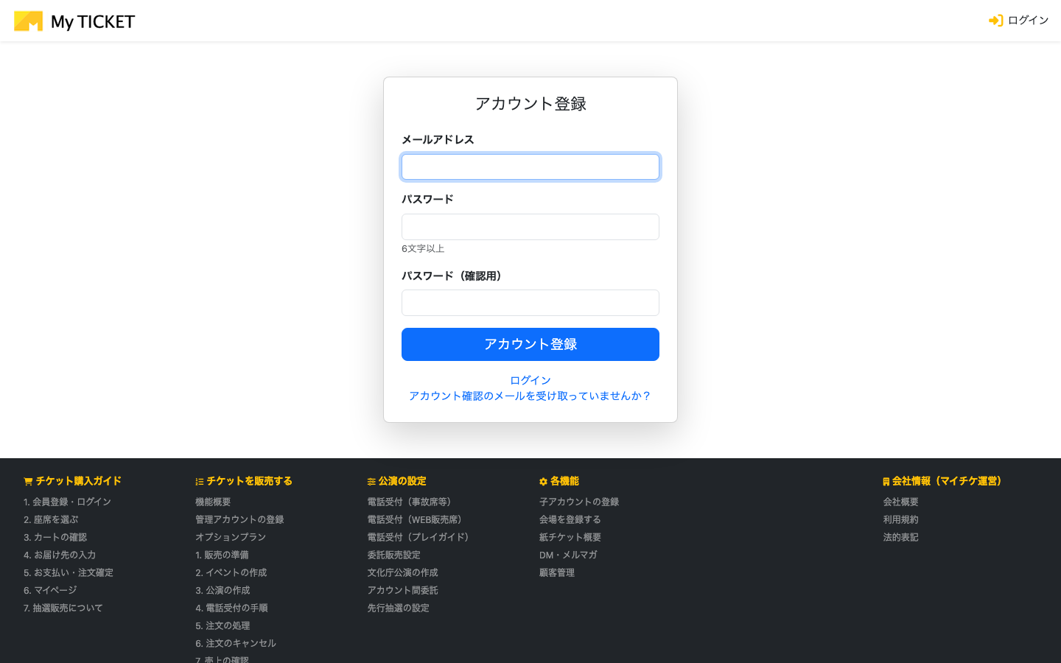Open 抽選販売について in the purchase guide

point(63,608)
